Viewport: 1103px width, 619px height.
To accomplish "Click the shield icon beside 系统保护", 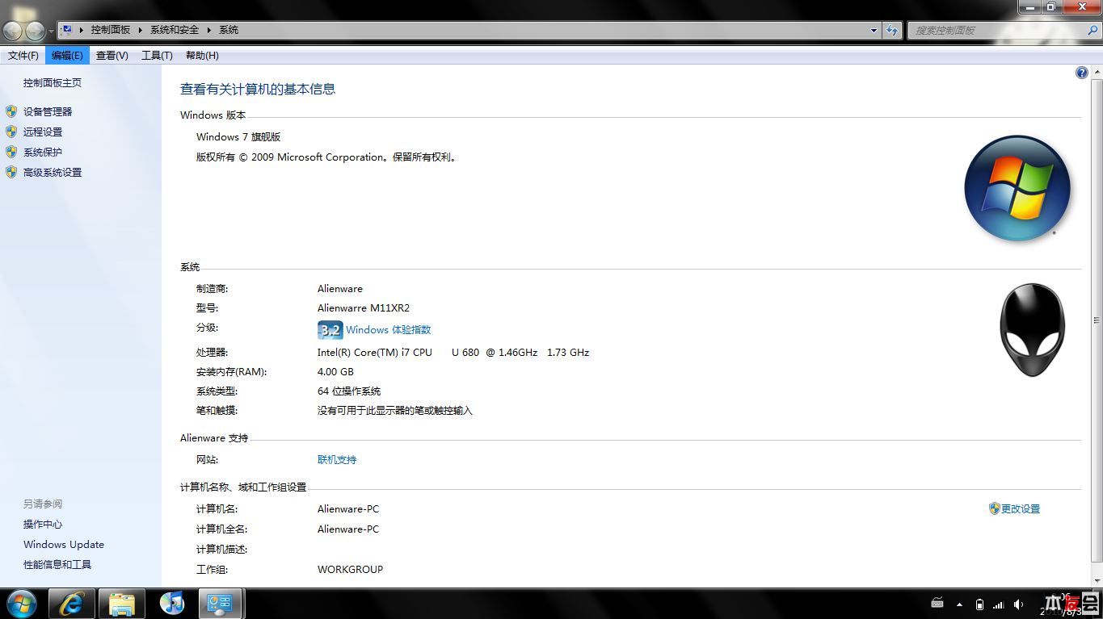I will coord(11,152).
